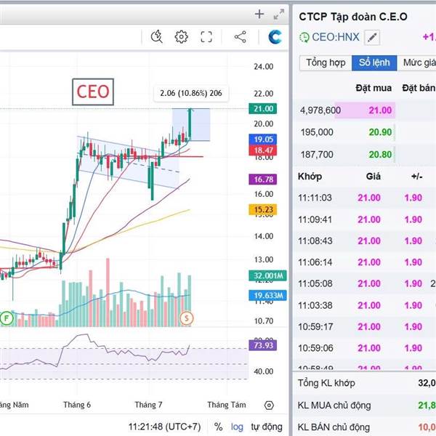Open the quick search lightning icon

[x=156, y=37]
